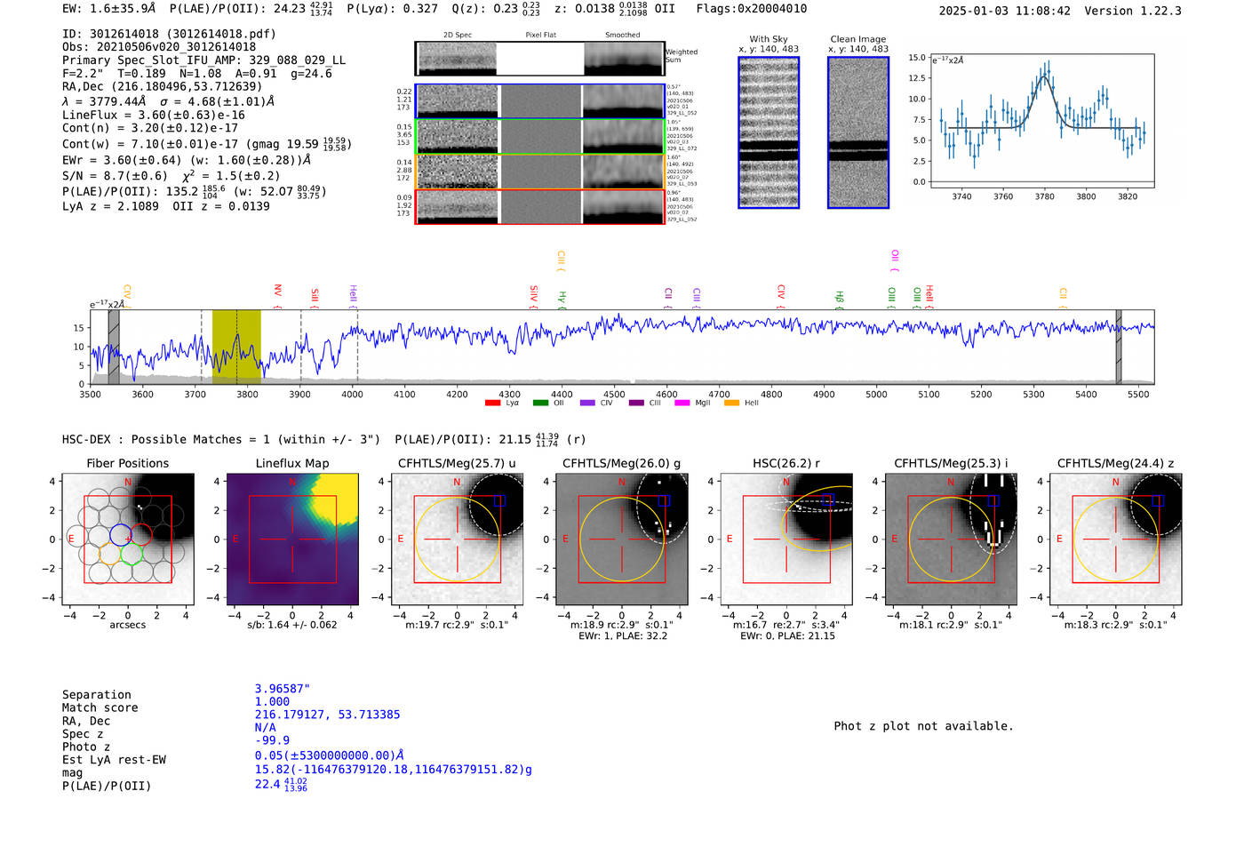
Task: Click the Obs: 20210506v020_3012614018 text
Action: [x=159, y=47]
